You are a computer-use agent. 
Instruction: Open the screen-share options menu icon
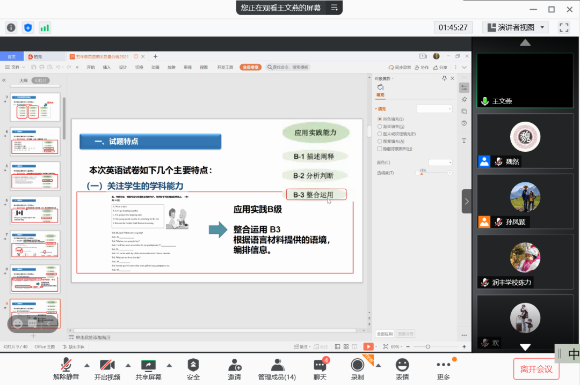coord(334,8)
